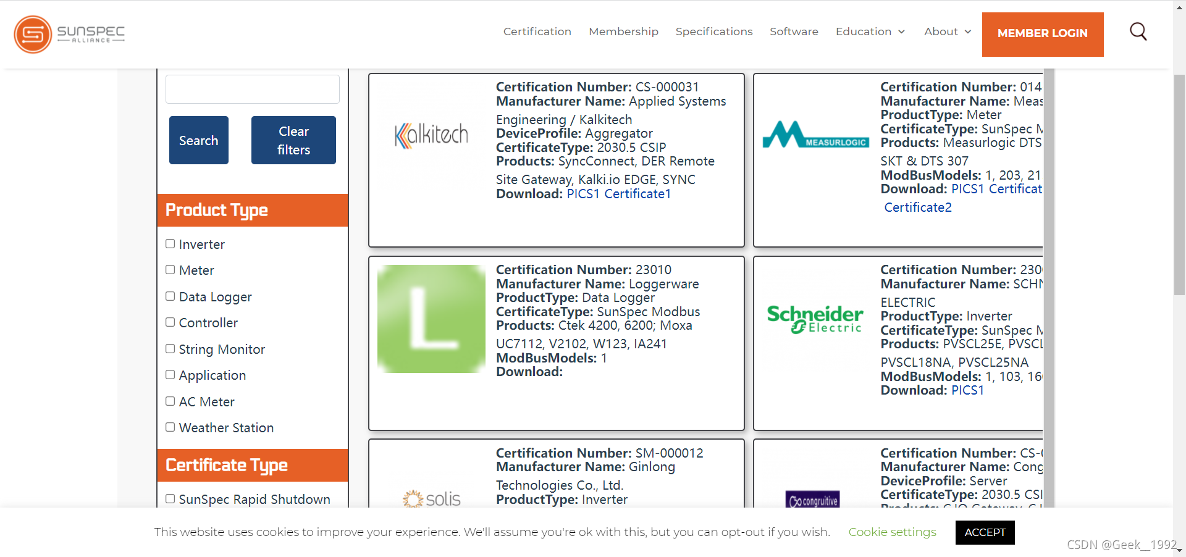Expand the Education dropdown menu
The image size is (1186, 557).
[x=870, y=31]
